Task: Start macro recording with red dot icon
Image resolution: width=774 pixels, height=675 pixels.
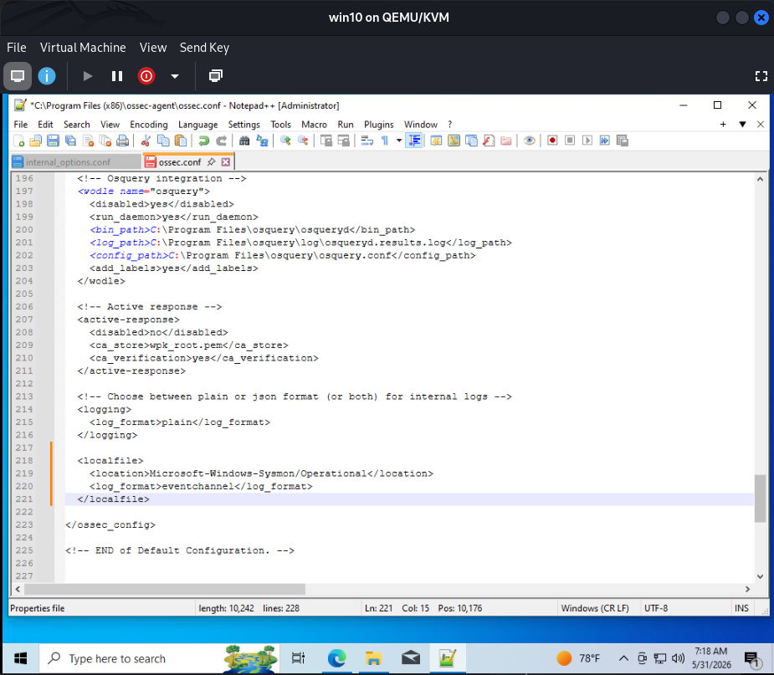Action: point(552,141)
